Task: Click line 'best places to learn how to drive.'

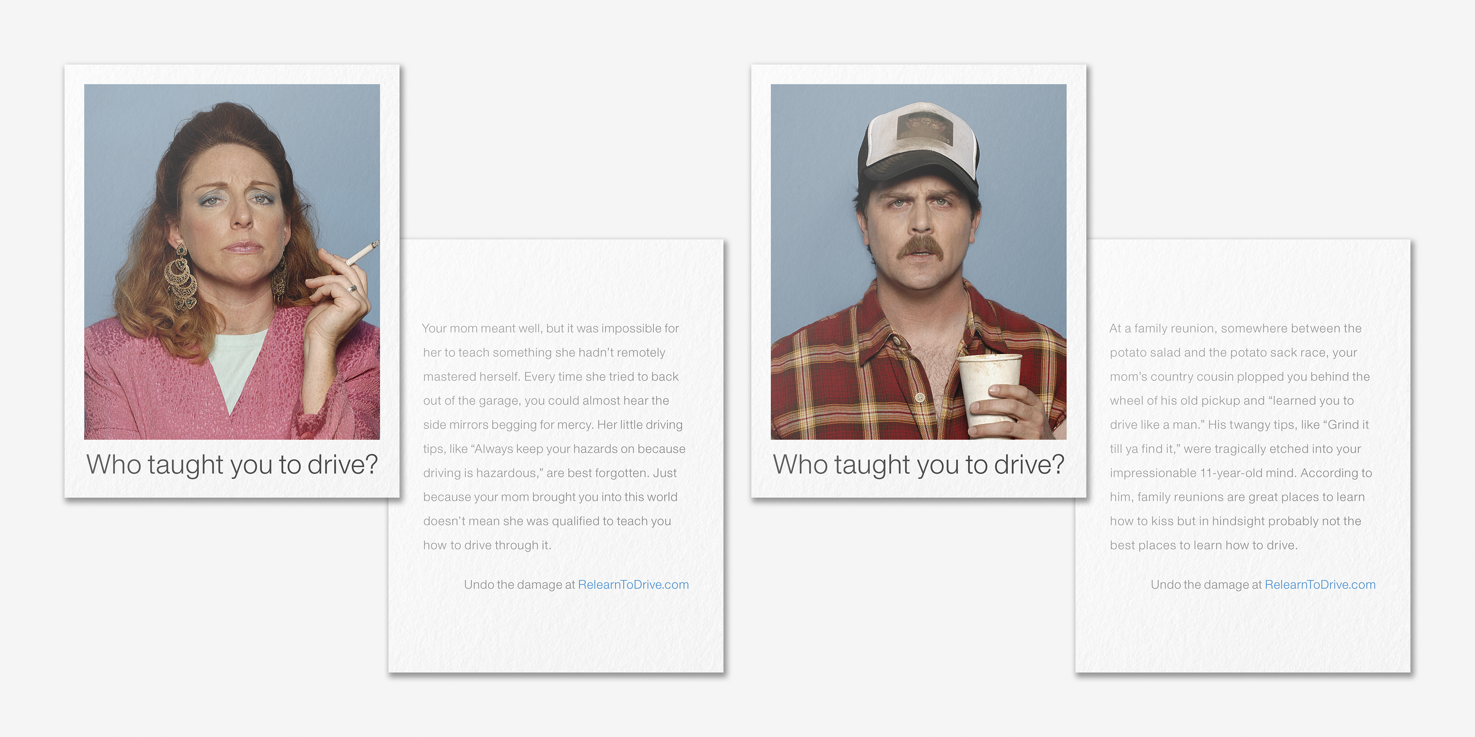Action: click(x=1203, y=545)
